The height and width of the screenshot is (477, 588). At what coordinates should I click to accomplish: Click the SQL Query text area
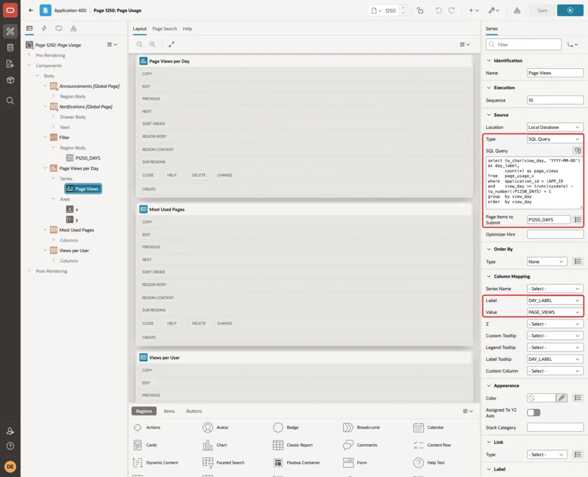pyautogui.click(x=535, y=183)
